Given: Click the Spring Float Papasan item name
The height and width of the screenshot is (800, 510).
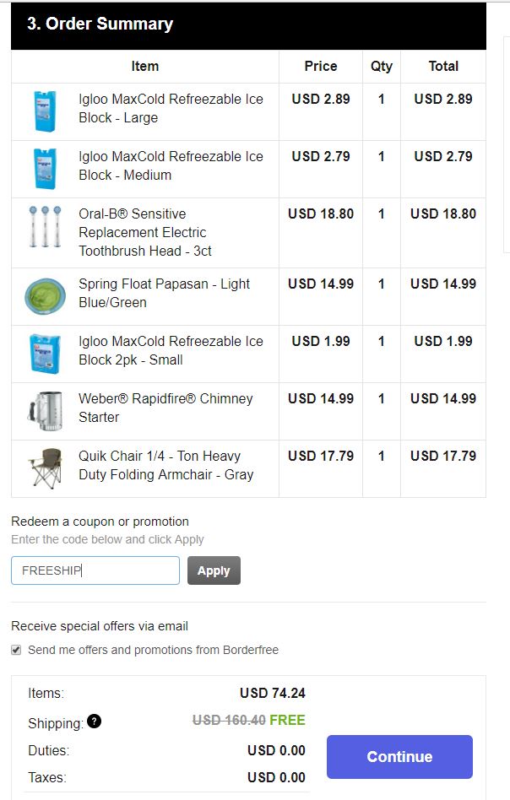Looking at the screenshot, I should 164,293.
